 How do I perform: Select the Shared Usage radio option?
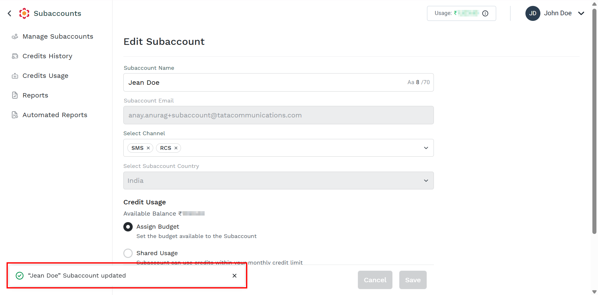point(128,253)
